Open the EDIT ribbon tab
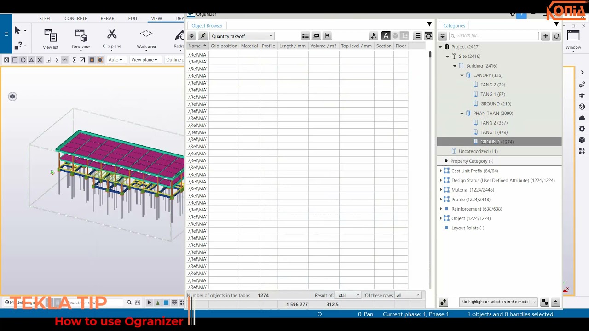This screenshot has height=331, width=589. 133,19
